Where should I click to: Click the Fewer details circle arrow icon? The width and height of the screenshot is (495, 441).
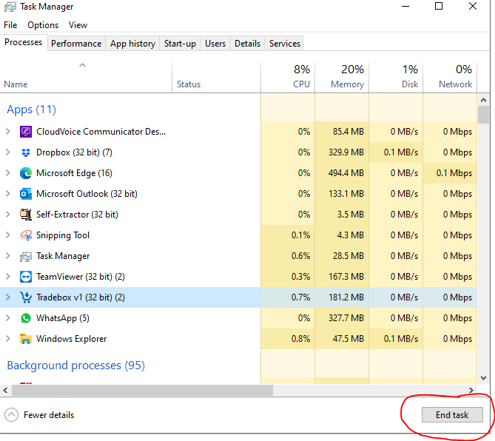(x=11, y=415)
